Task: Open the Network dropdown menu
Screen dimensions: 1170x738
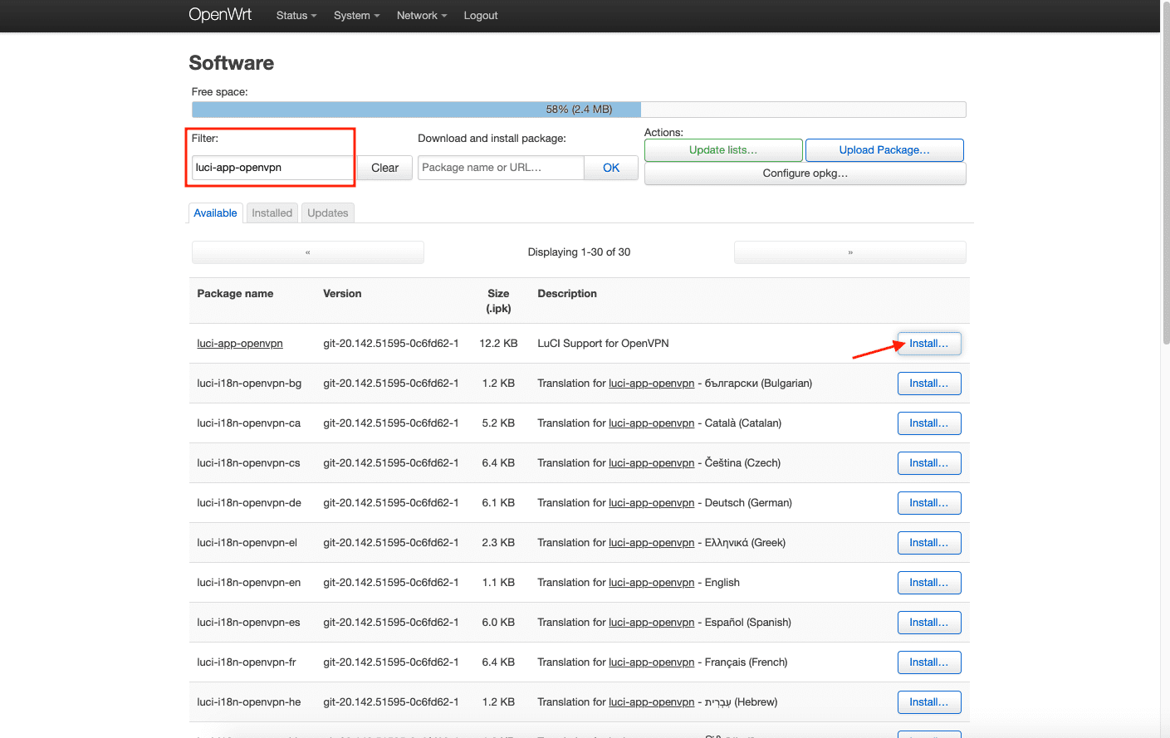Action: (x=421, y=16)
